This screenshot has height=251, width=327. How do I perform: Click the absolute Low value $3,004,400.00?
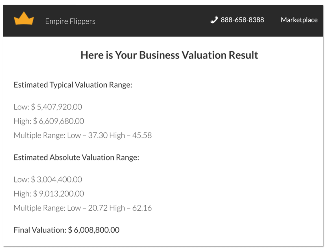click(x=48, y=179)
